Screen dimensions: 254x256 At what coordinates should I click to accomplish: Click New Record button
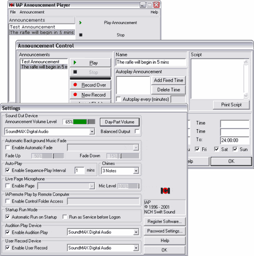coord(90,94)
